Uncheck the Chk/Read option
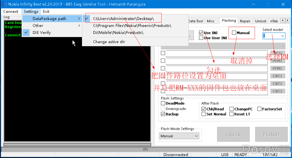Image resolution: width=292 pixels, height=158 pixels. 203,109
